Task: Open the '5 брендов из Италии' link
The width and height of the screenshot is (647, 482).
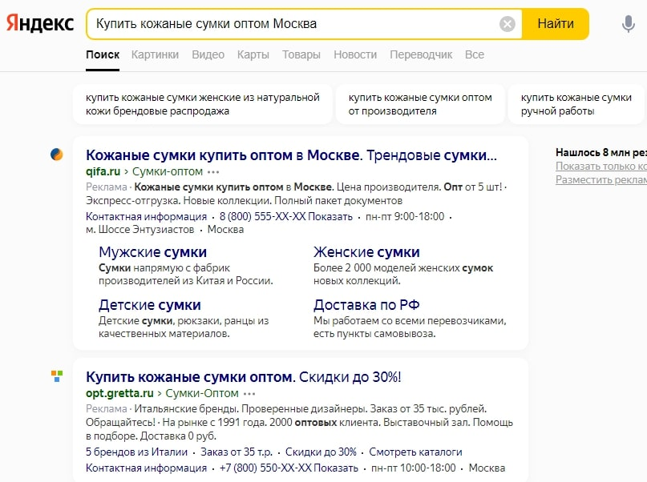Action: point(136,452)
